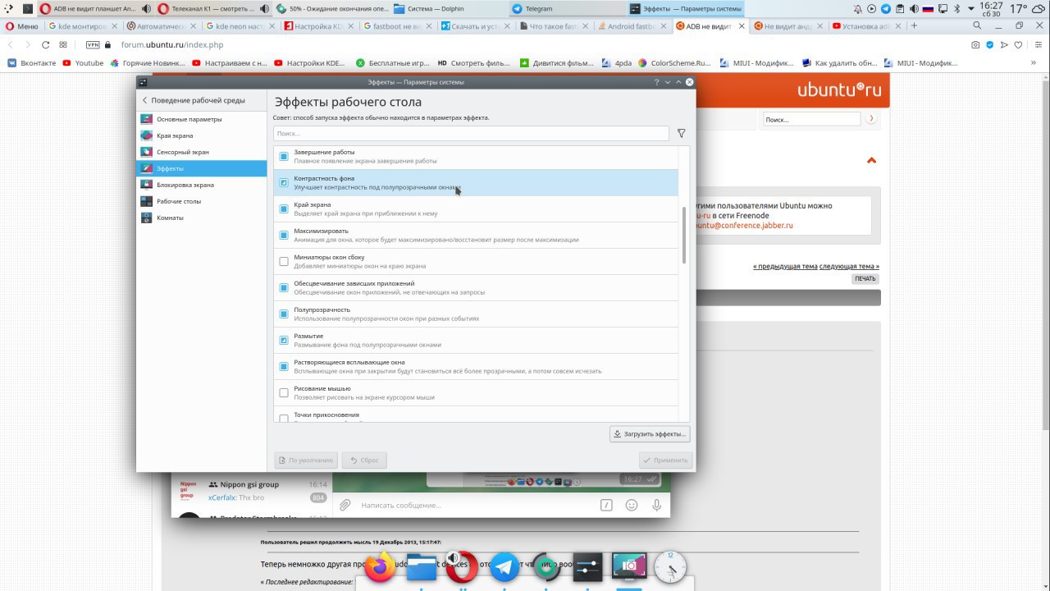Select Эффекты sidebar entry
Viewport: 1050px width, 591px height.
pyautogui.click(x=202, y=168)
